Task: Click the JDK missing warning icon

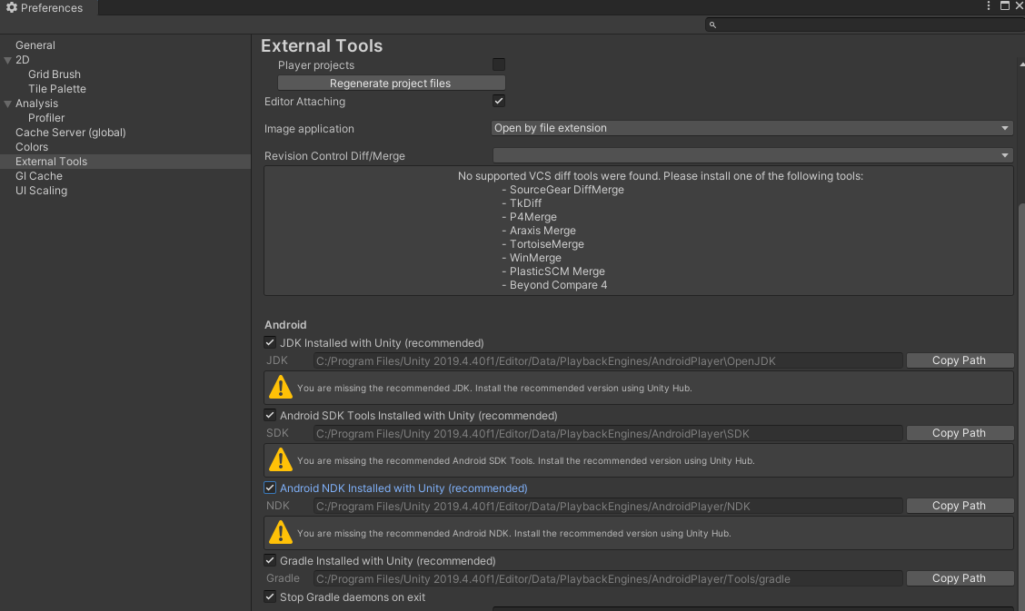Action: point(280,388)
